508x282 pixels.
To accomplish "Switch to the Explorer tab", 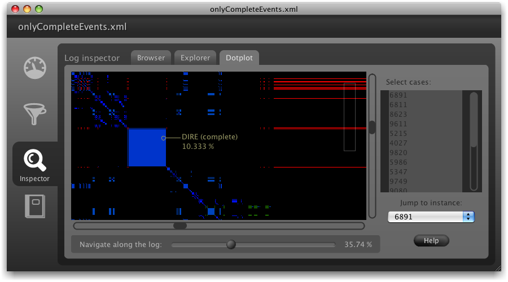I will 195,58.
